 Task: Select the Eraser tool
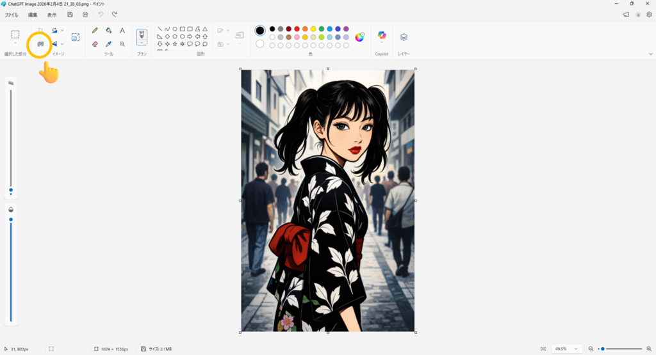tap(95, 44)
